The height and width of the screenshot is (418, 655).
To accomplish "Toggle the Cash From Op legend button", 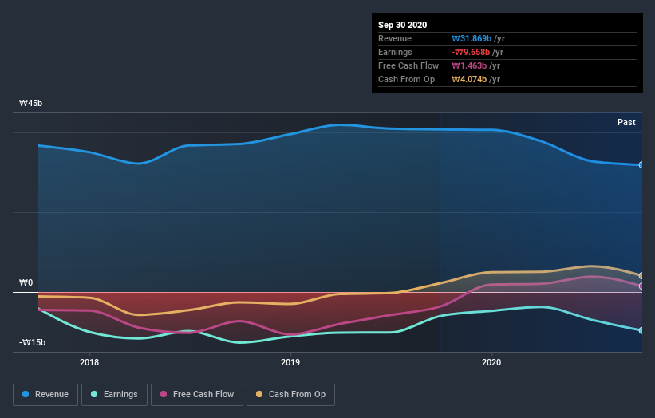I will pyautogui.click(x=290, y=395).
